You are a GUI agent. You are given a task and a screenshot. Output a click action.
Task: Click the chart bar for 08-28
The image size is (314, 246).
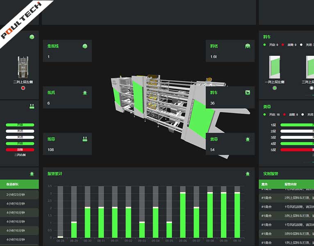60,212
